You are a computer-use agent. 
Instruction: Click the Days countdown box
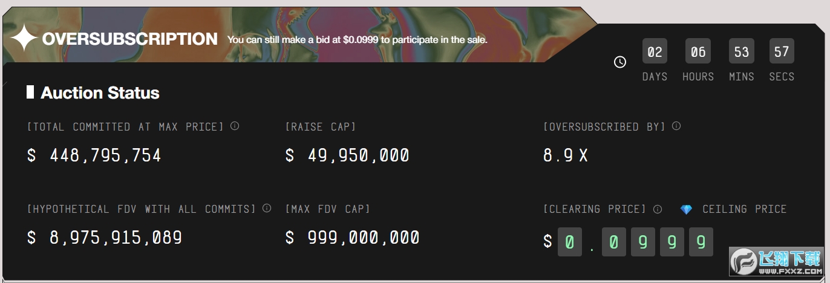(655, 51)
